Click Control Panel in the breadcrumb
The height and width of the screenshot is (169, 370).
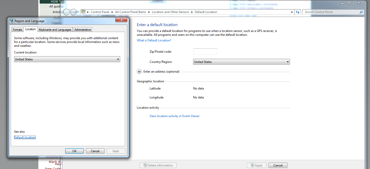click(x=100, y=12)
